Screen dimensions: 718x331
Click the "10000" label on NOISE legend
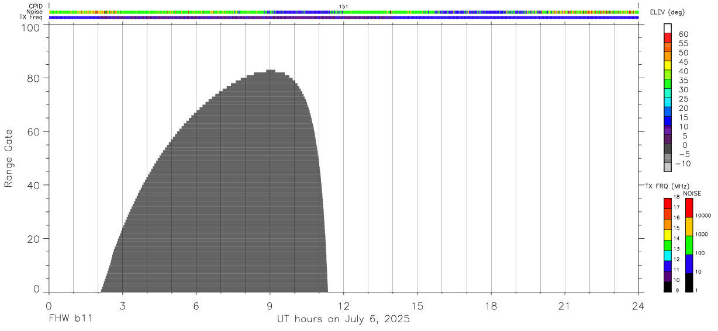click(703, 215)
